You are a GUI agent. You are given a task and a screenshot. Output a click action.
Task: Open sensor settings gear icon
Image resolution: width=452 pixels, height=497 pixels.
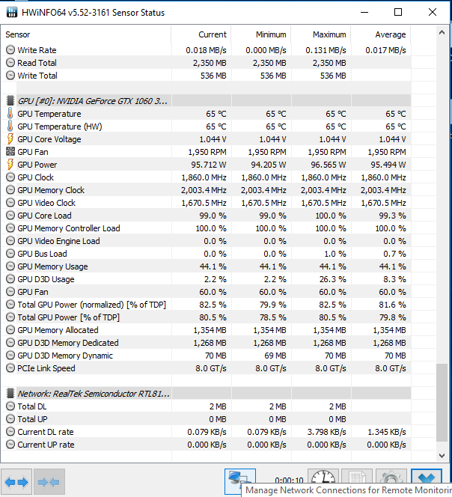(391, 481)
